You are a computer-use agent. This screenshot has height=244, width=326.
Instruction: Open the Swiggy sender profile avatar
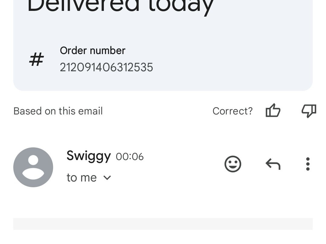click(x=33, y=167)
